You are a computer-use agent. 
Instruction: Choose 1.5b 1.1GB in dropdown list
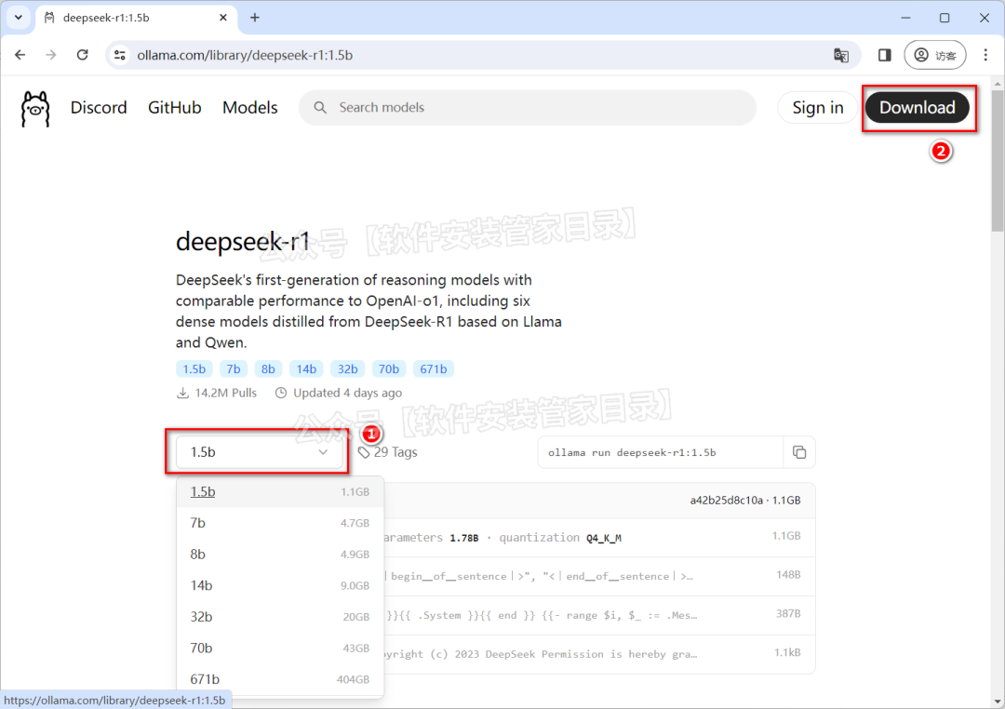280,492
